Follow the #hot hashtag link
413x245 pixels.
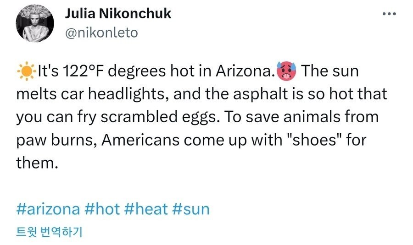pyautogui.click(x=102, y=210)
